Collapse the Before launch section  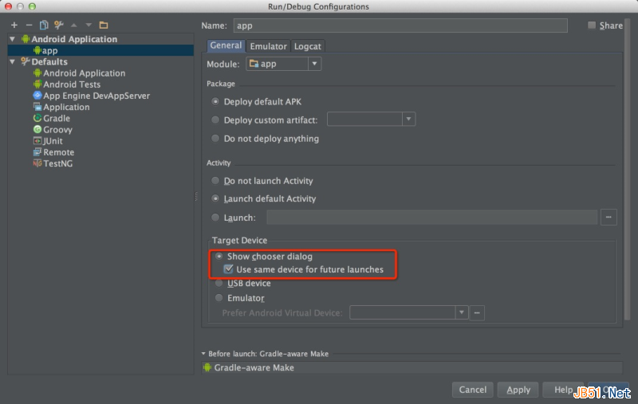click(203, 354)
